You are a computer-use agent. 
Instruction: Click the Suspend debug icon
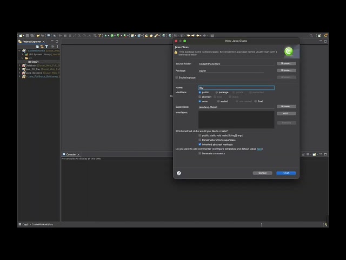point(65,36)
